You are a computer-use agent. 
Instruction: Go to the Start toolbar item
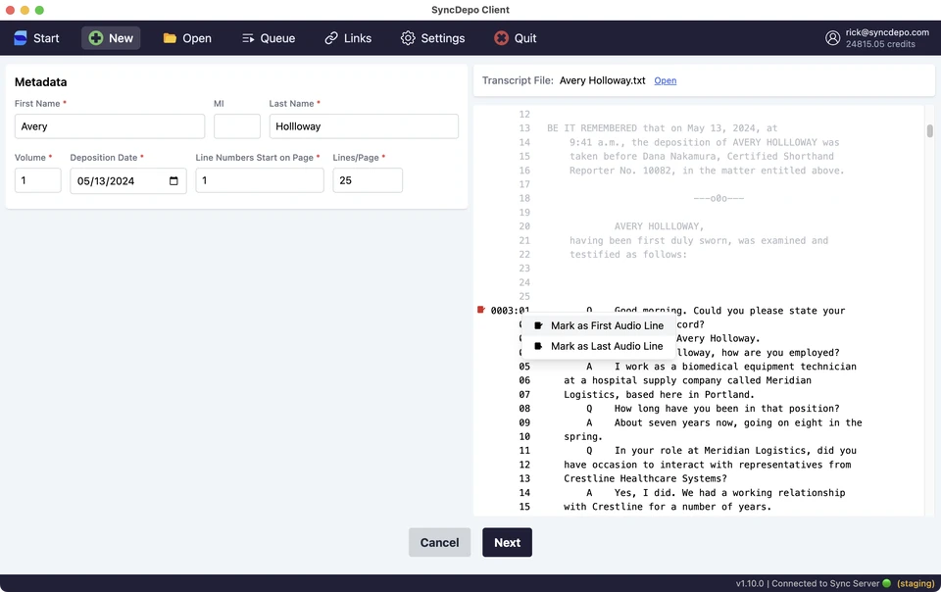point(36,38)
